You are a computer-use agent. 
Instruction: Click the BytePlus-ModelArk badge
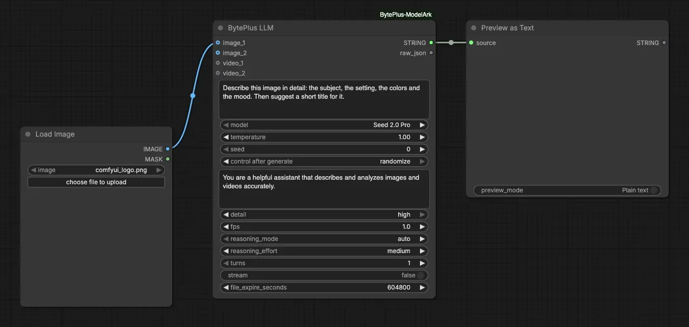click(406, 15)
